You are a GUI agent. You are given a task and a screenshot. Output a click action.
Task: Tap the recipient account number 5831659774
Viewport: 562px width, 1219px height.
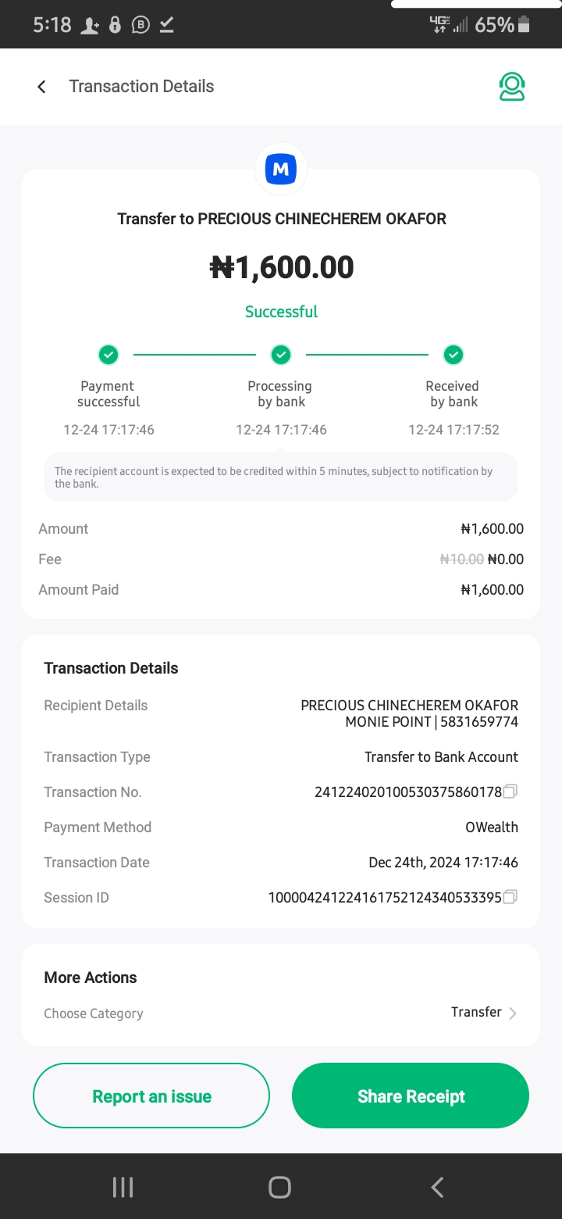pos(479,722)
